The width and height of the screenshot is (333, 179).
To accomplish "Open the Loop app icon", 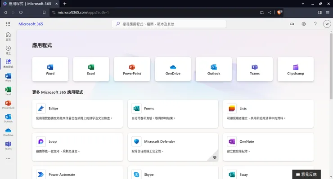I will coord(41,141).
